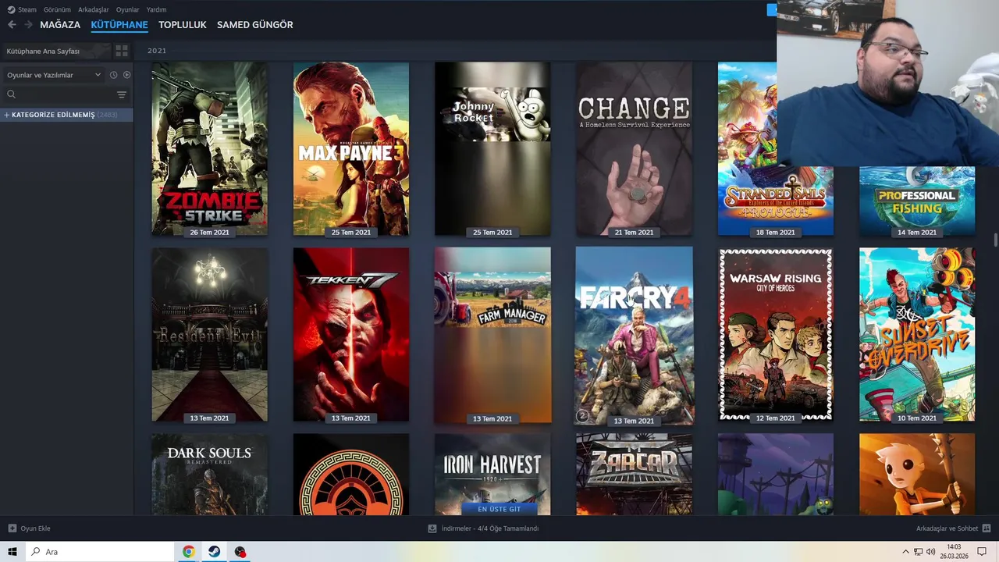This screenshot has width=999, height=562.
Task: Show ready-to-play games icon
Action: [x=126, y=75]
